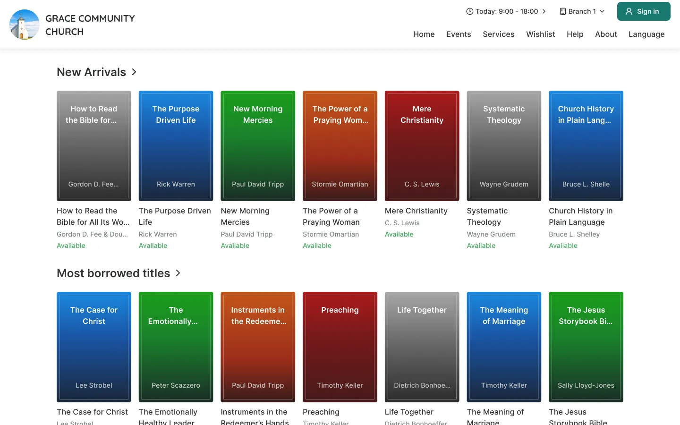The width and height of the screenshot is (680, 425).
Task: Open The Jesus Storybook Bible cover
Action: (586, 347)
